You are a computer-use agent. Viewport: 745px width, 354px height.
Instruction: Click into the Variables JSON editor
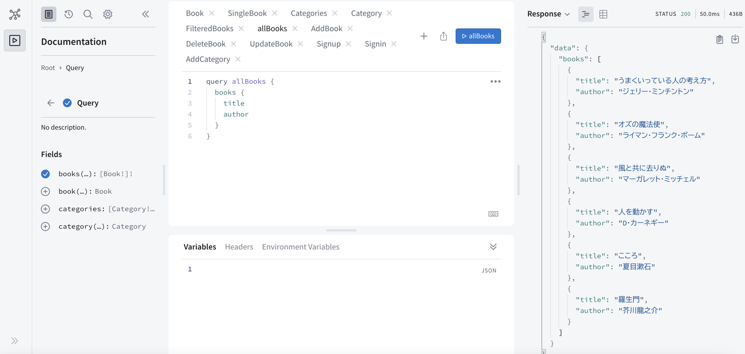point(341,307)
